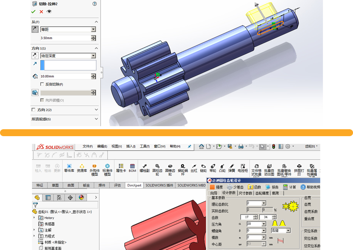Viewport: 353px width, 250px height.
Task: Open 零件库 parts library
Action: [x=69, y=168]
